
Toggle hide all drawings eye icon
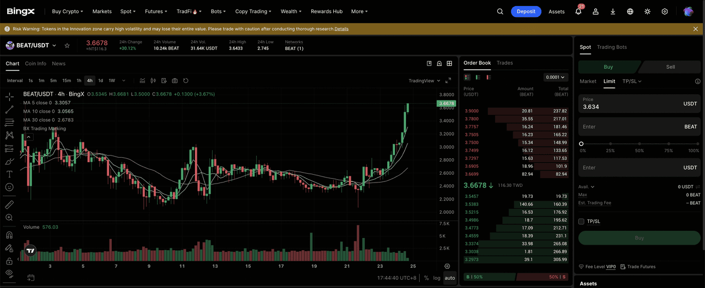tap(9, 273)
